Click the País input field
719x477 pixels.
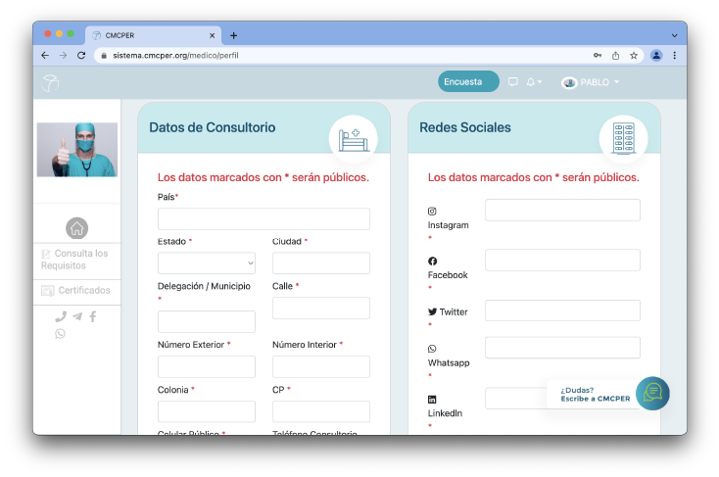264,218
